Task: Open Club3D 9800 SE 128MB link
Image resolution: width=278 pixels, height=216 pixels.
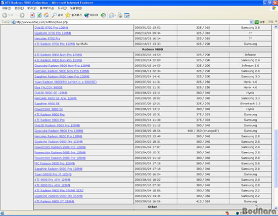Action: point(51,93)
